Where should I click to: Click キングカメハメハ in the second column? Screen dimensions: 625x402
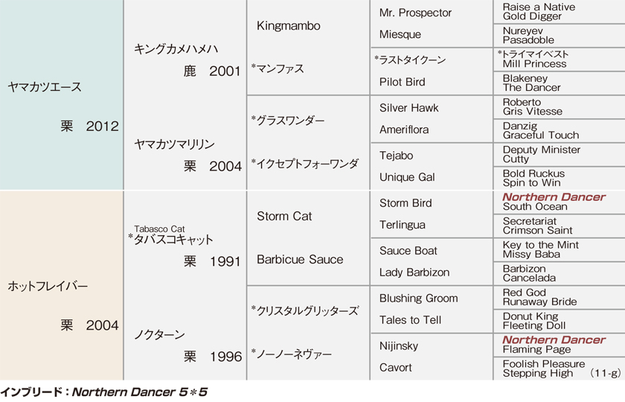(176, 49)
